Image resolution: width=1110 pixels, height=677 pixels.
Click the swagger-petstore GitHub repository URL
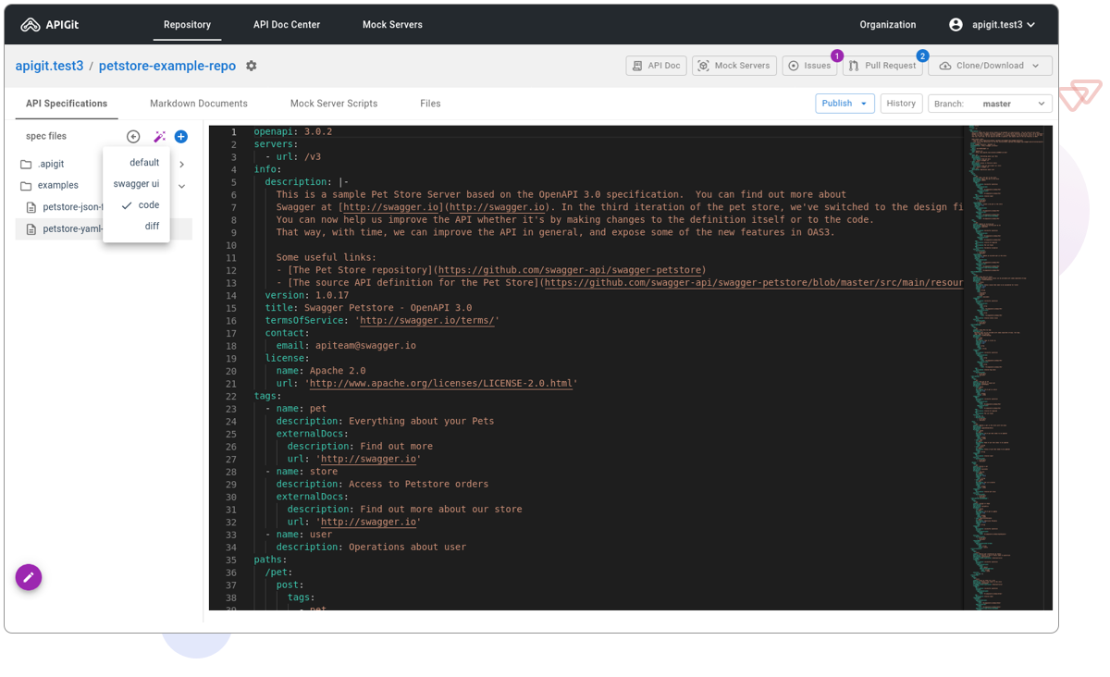pos(569,270)
